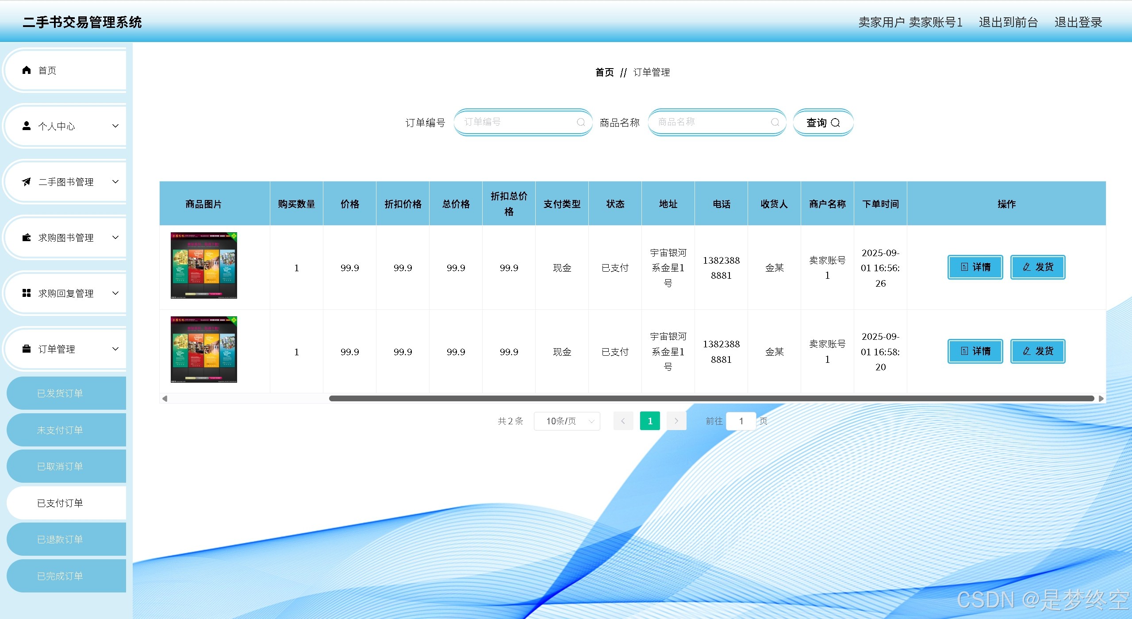Click the 下单时间 column header
Screen dimensions: 1132x619
pyautogui.click(x=880, y=204)
